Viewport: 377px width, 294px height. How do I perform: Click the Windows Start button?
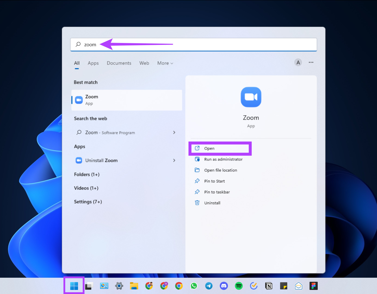pos(74,286)
